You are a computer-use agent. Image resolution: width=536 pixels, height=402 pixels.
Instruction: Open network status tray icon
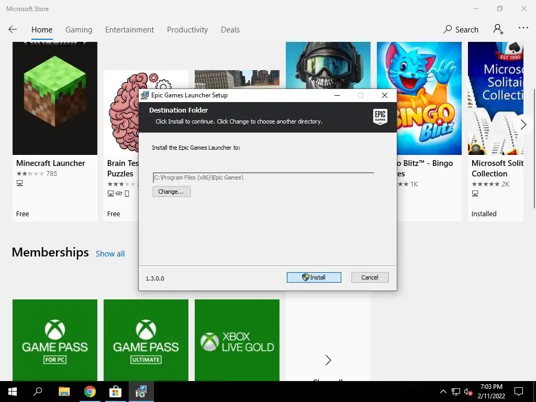[x=456, y=392]
